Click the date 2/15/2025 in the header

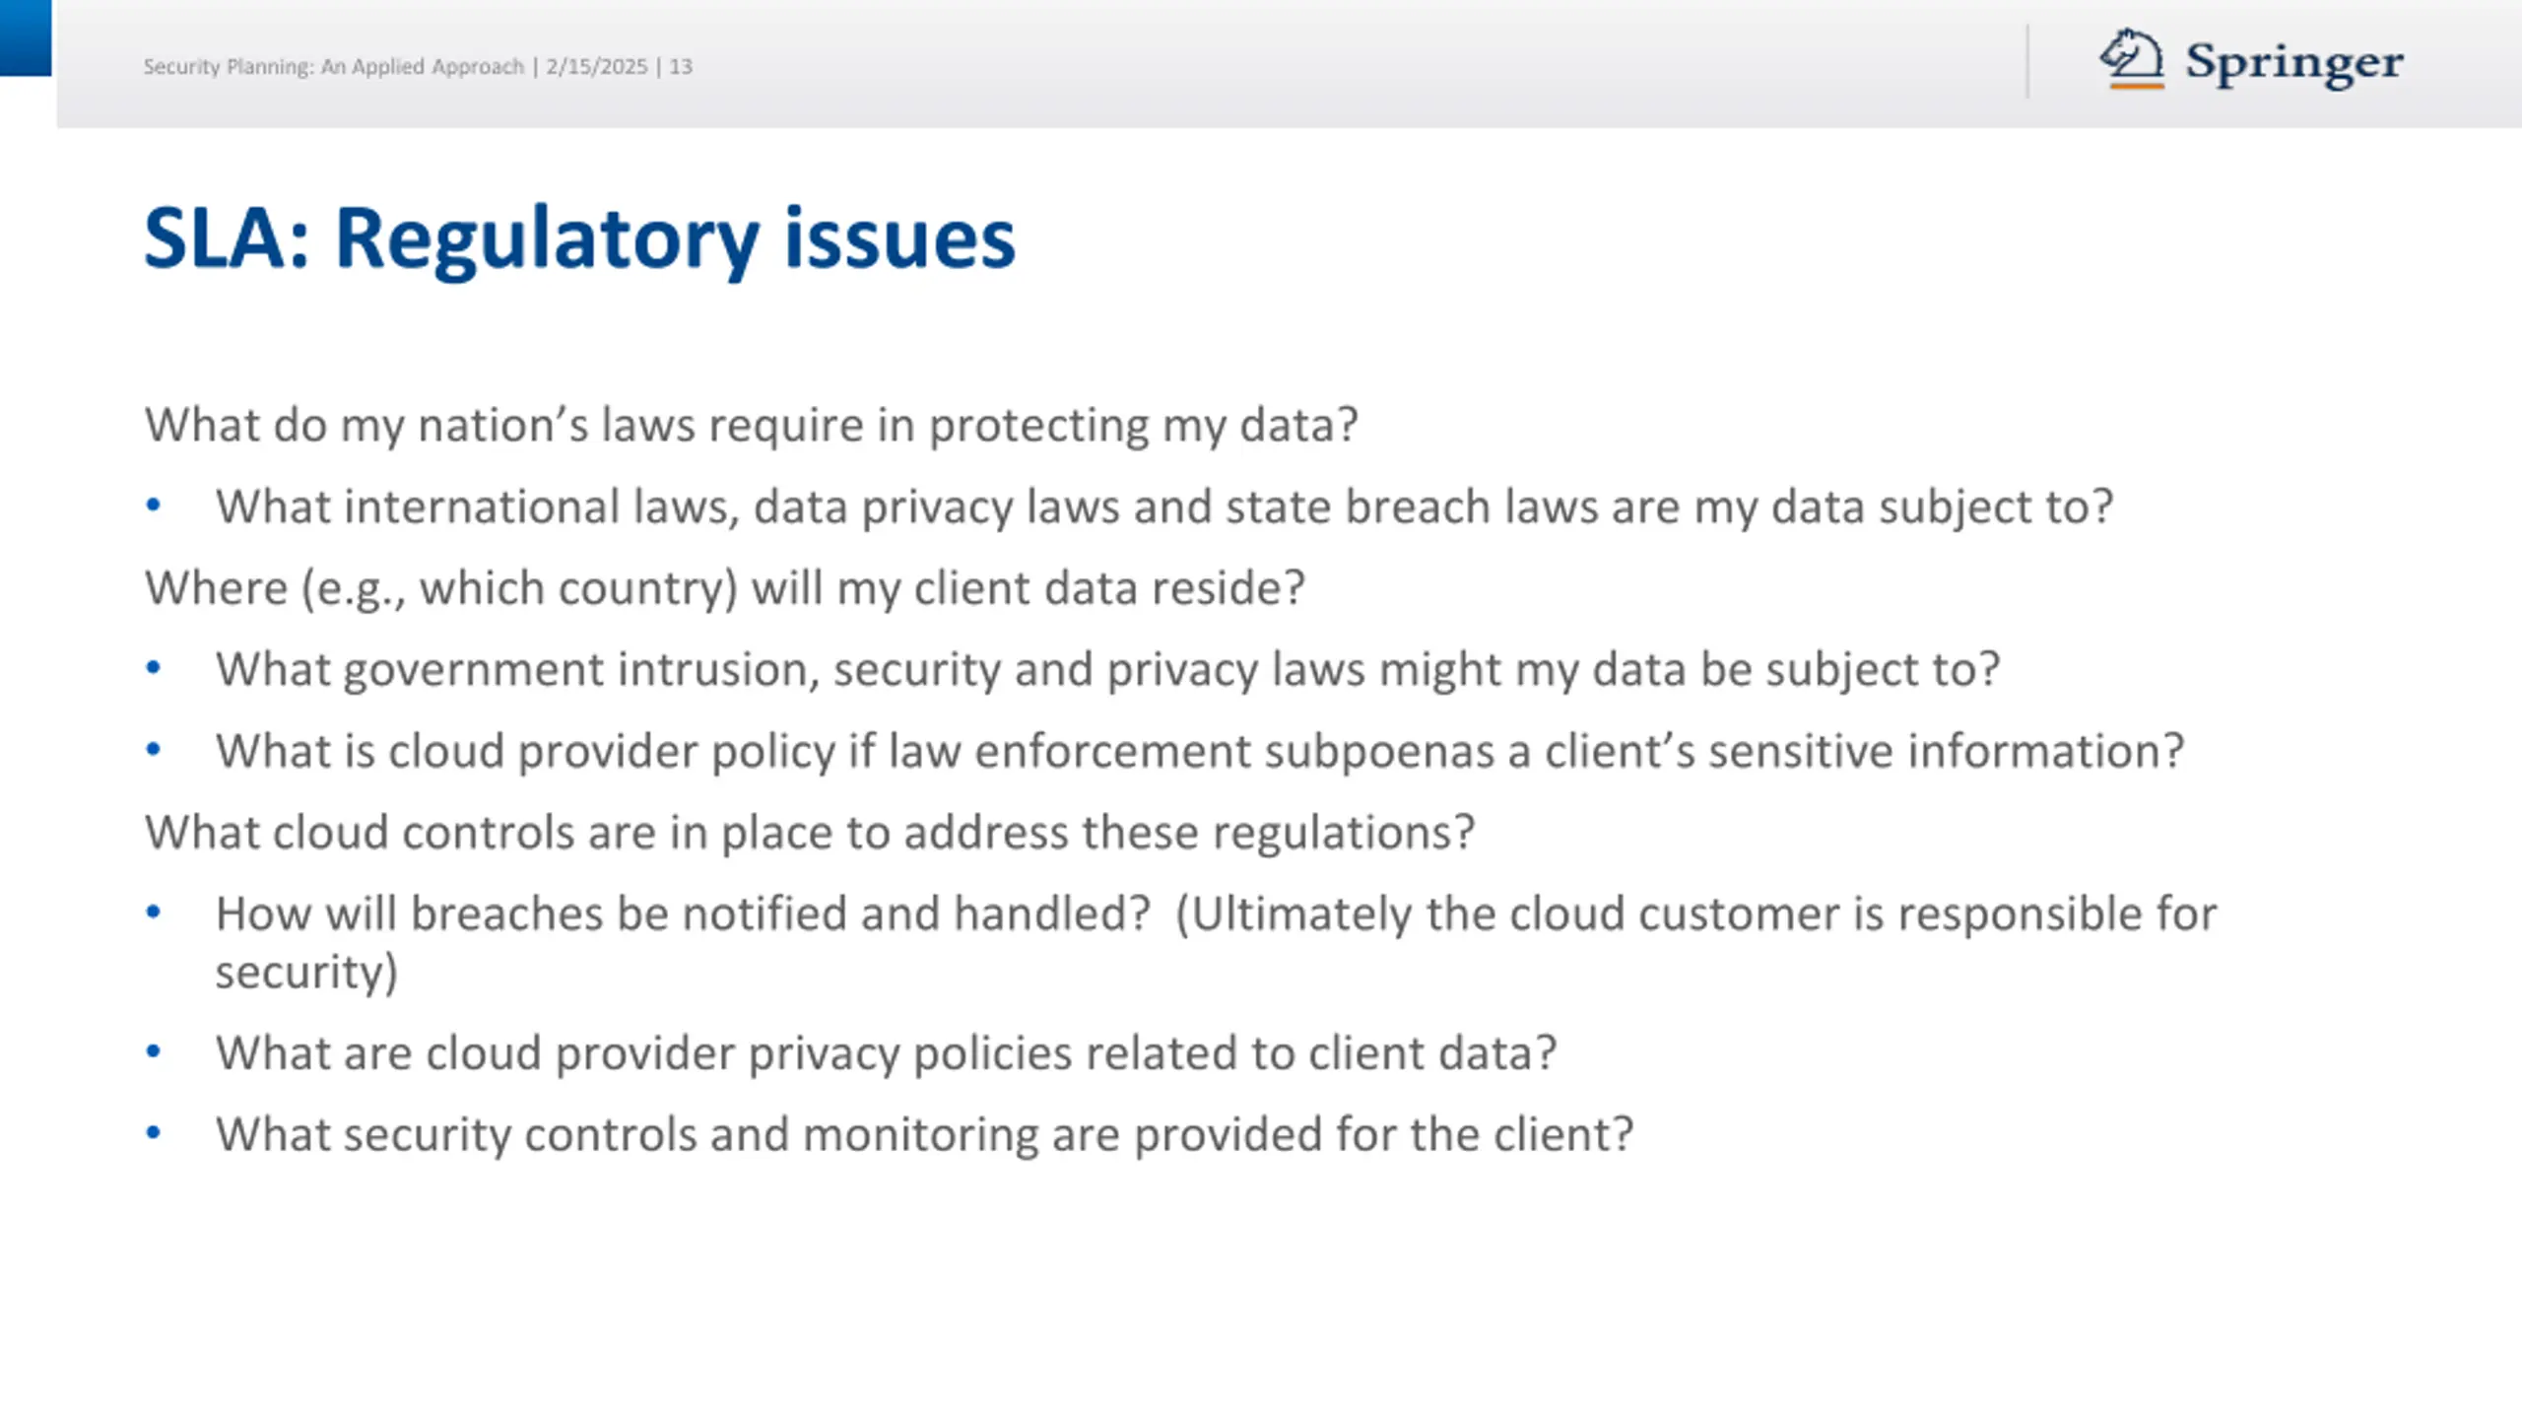[597, 66]
